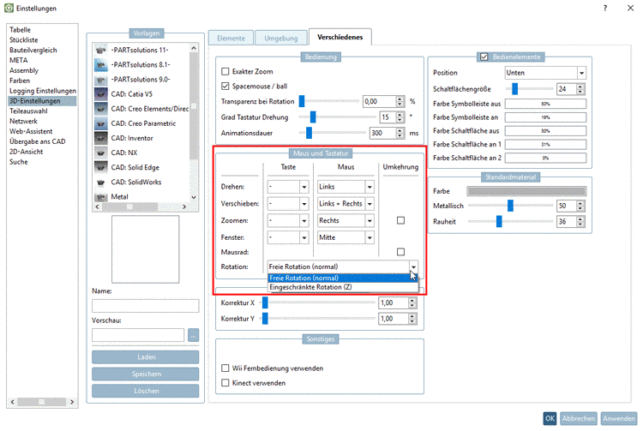Click the Anwenden button
This screenshot has height=431, width=643.
click(x=619, y=418)
